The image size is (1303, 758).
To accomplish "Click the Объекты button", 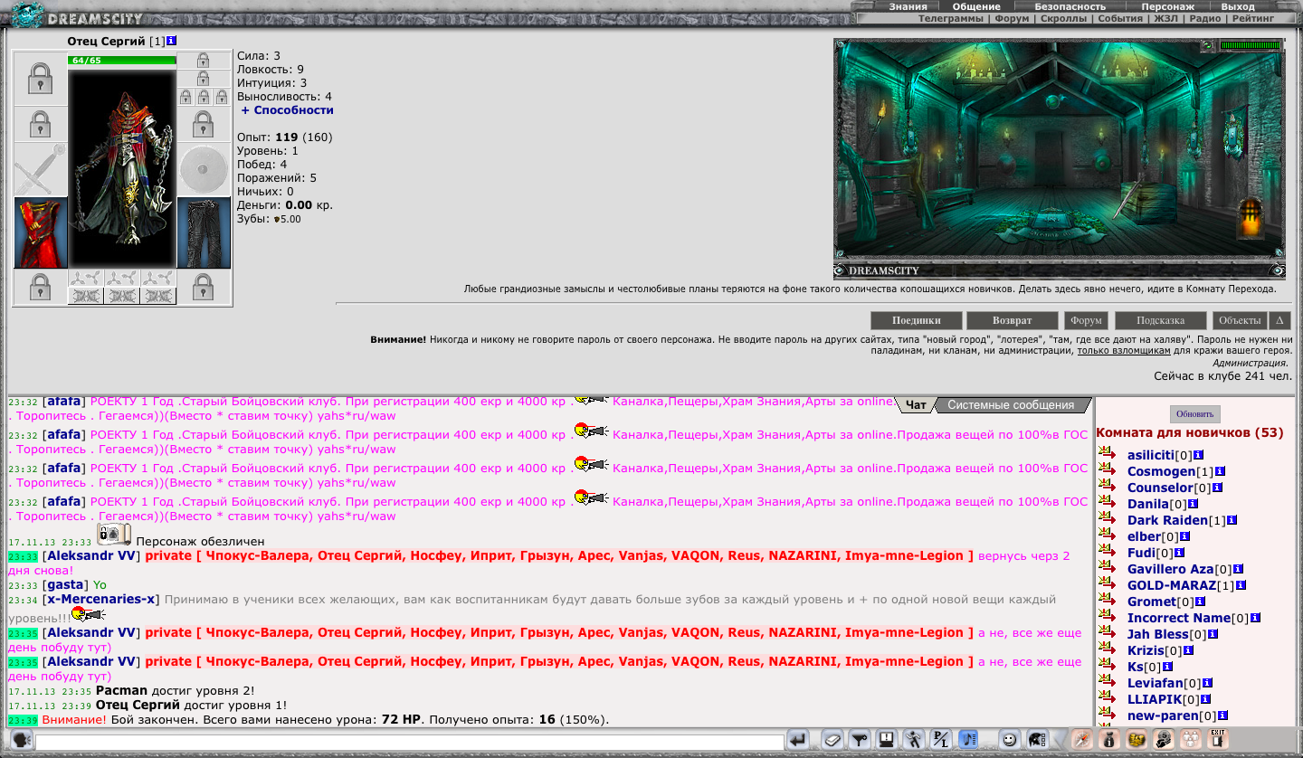I will coord(1240,320).
